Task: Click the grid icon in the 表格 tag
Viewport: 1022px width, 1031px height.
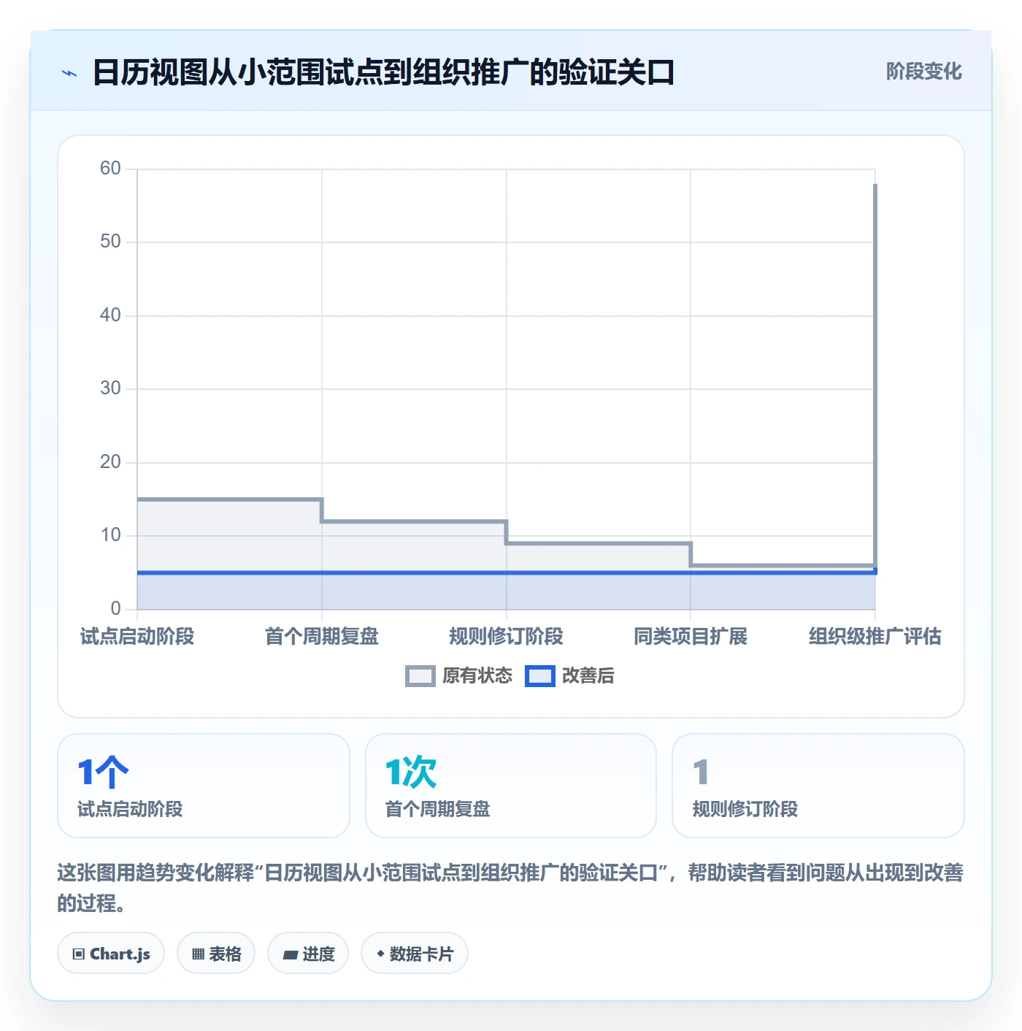Action: click(x=198, y=954)
